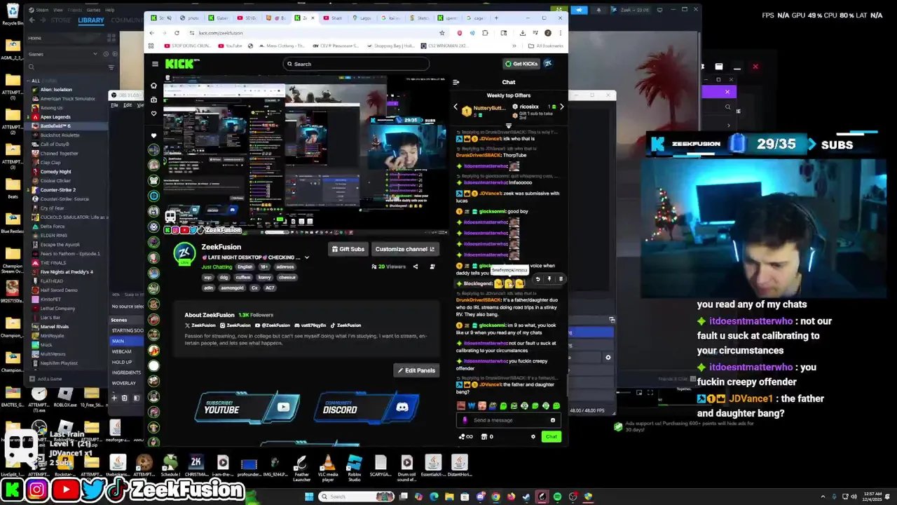
Task: Show previous weekly top gifter
Action: click(456, 107)
